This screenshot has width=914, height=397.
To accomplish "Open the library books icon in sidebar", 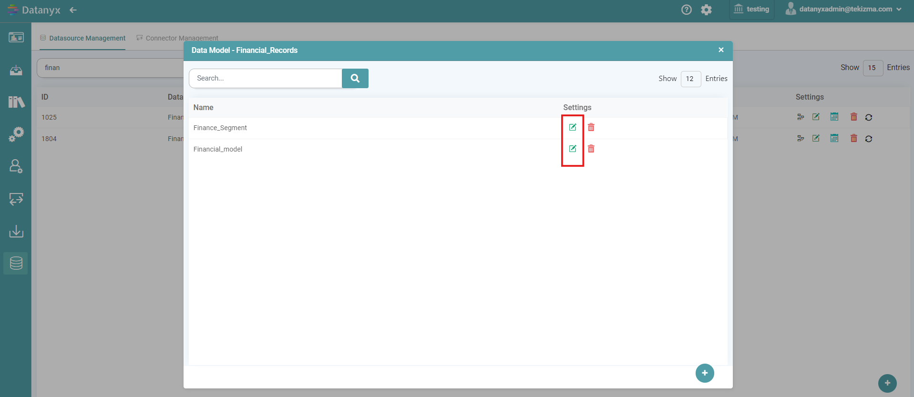I will click(16, 102).
